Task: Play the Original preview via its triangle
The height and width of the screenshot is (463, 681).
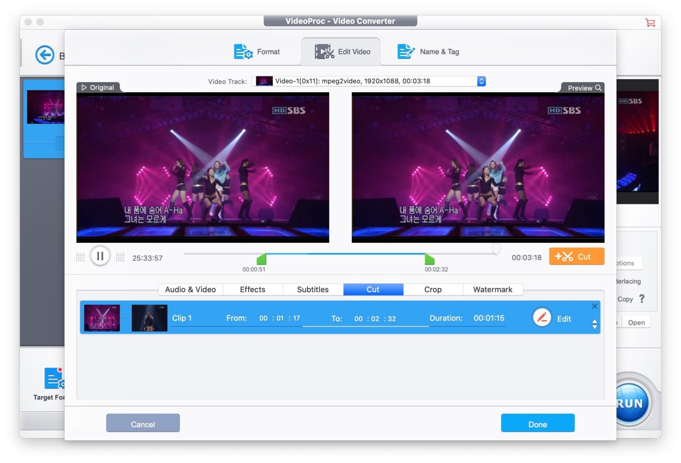Action: [x=84, y=87]
